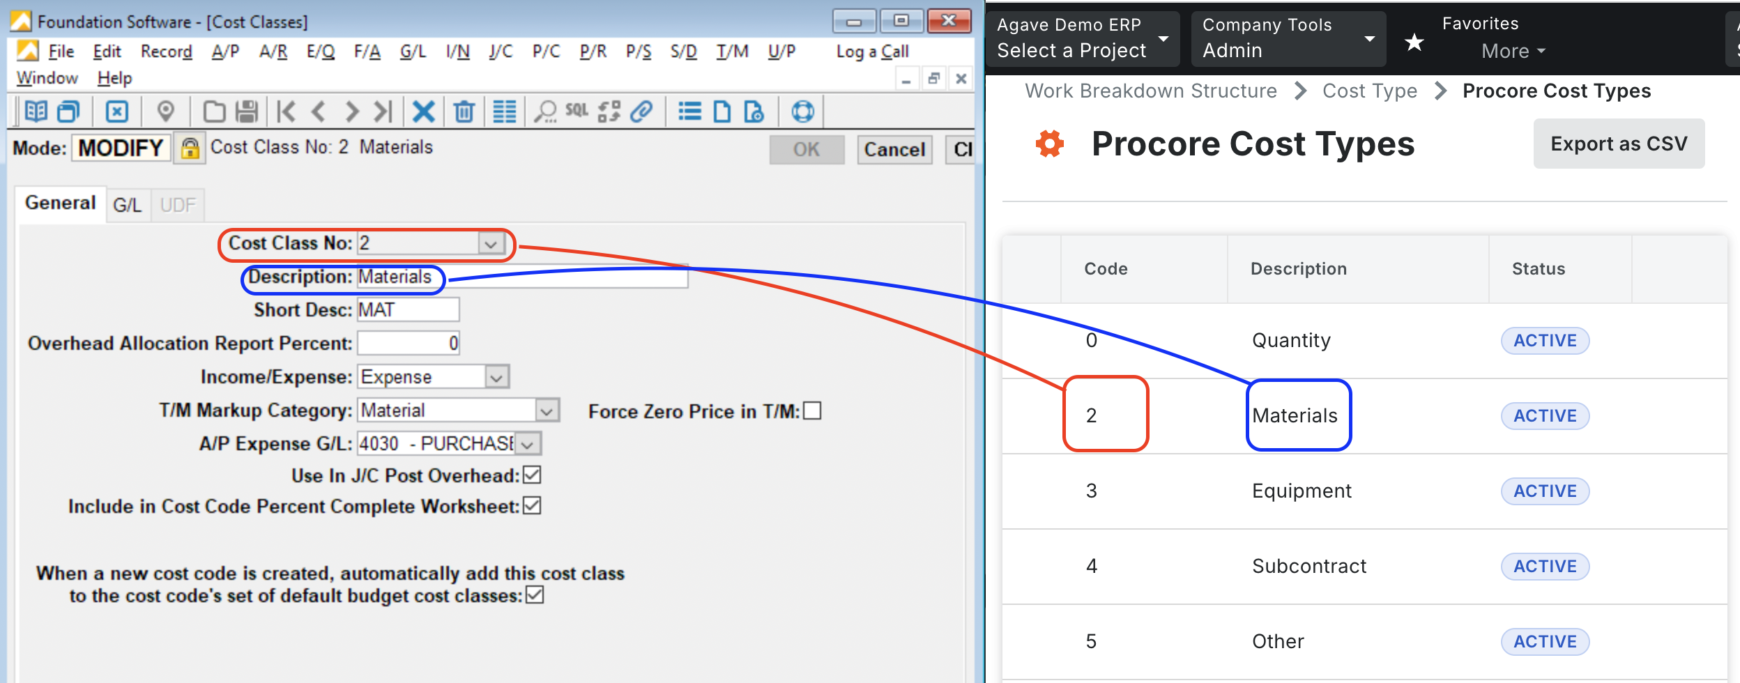Click Work Breakdown Structure breadcrumb
Viewport: 1740px width, 683px height.
pos(1151,91)
